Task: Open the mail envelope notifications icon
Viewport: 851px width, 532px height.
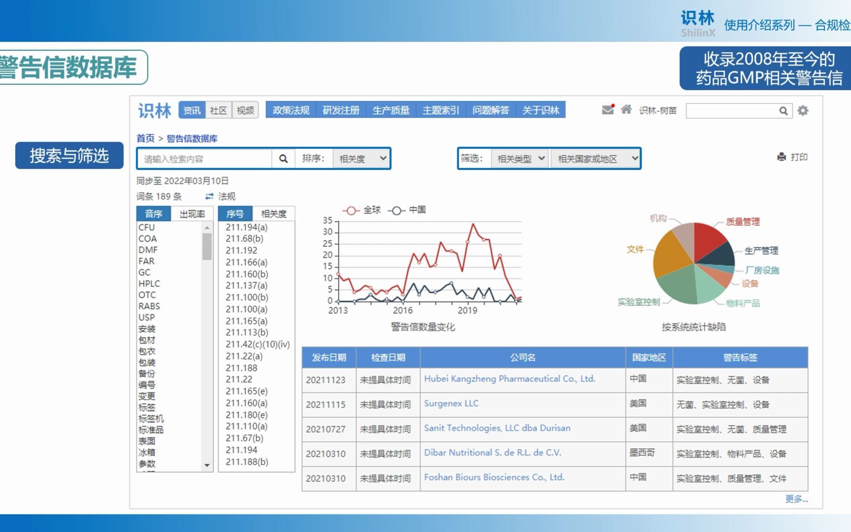Action: 608,109
